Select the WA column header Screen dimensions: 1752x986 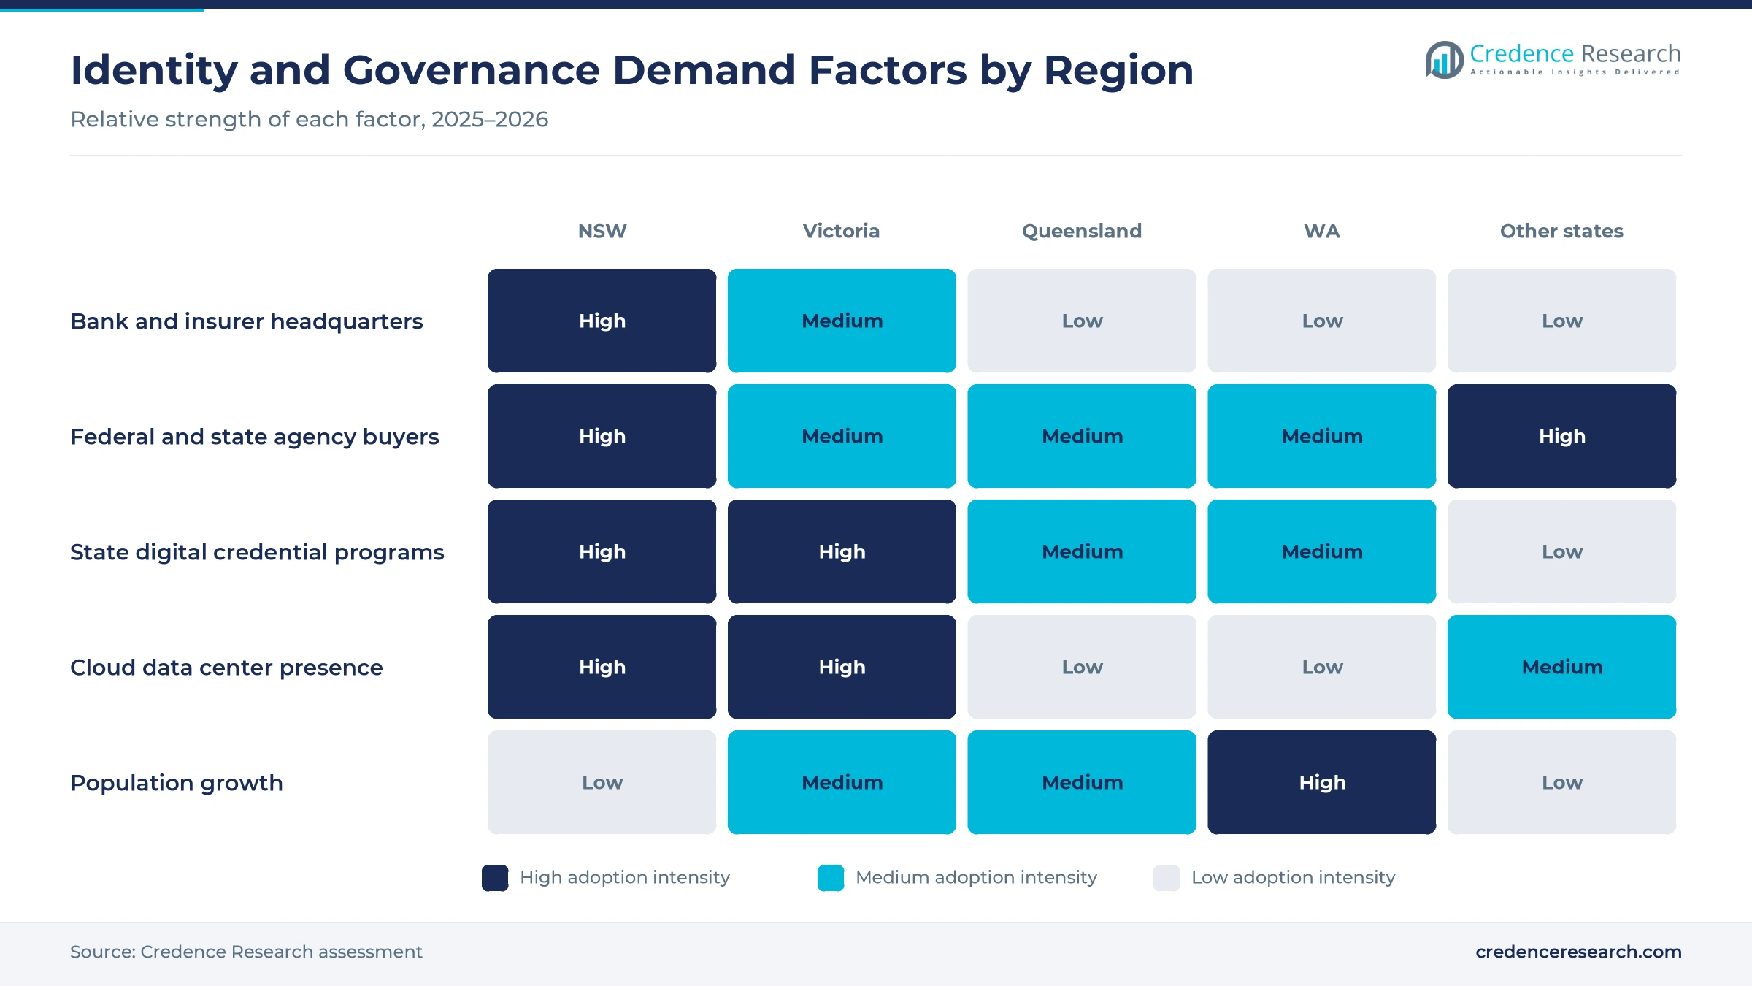click(x=1322, y=231)
